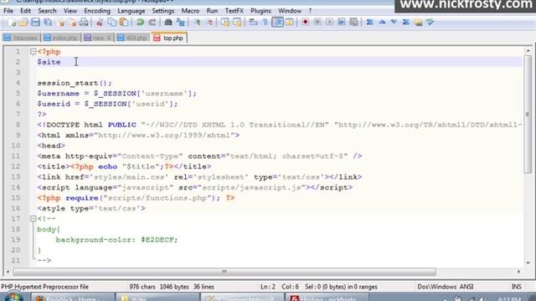The image size is (536, 301).
Task: Save the current file with floppy icon
Action: (35, 23)
